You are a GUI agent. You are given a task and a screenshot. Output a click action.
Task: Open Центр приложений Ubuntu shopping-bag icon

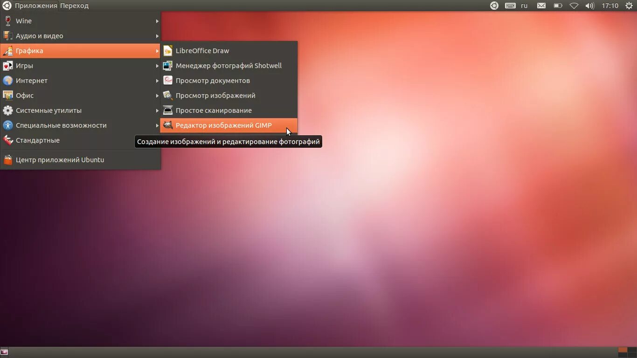7,160
